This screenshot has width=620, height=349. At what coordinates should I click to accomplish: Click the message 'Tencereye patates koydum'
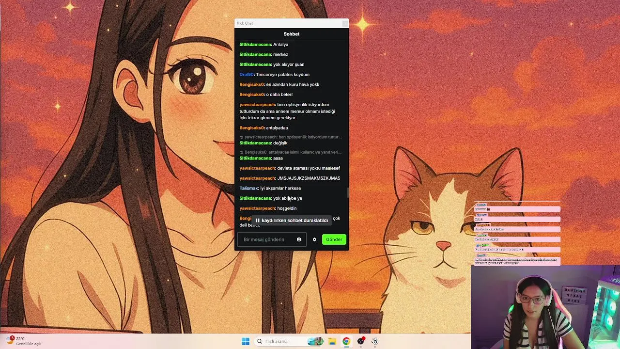(282, 75)
